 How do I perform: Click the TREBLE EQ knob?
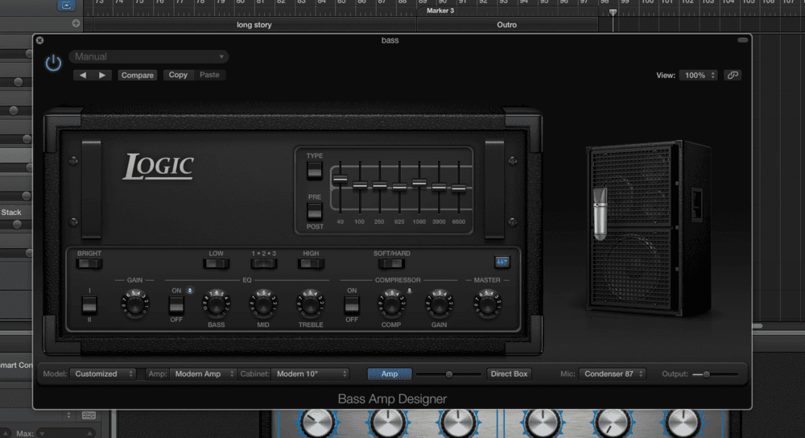coord(310,304)
